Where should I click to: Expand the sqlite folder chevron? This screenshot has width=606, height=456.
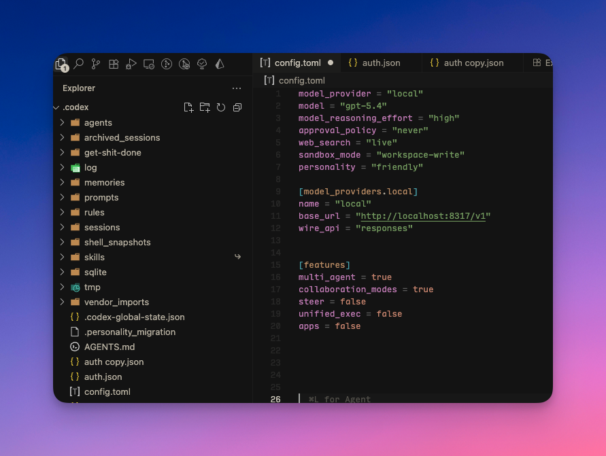click(62, 273)
